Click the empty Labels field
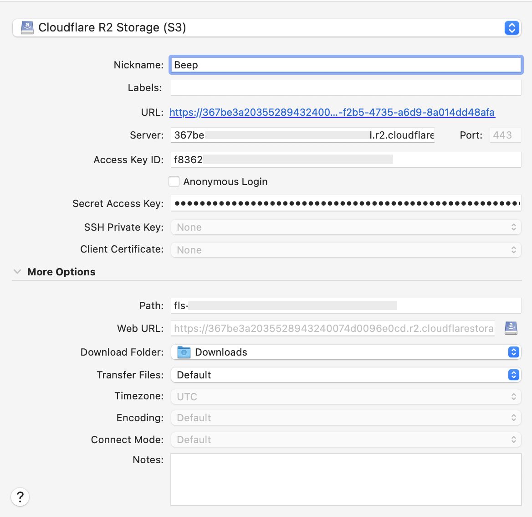This screenshot has width=532, height=517. [x=346, y=88]
